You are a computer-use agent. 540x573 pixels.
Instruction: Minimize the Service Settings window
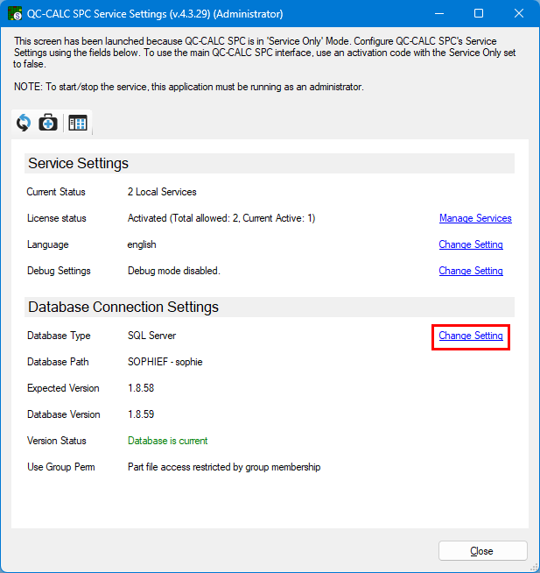click(439, 13)
